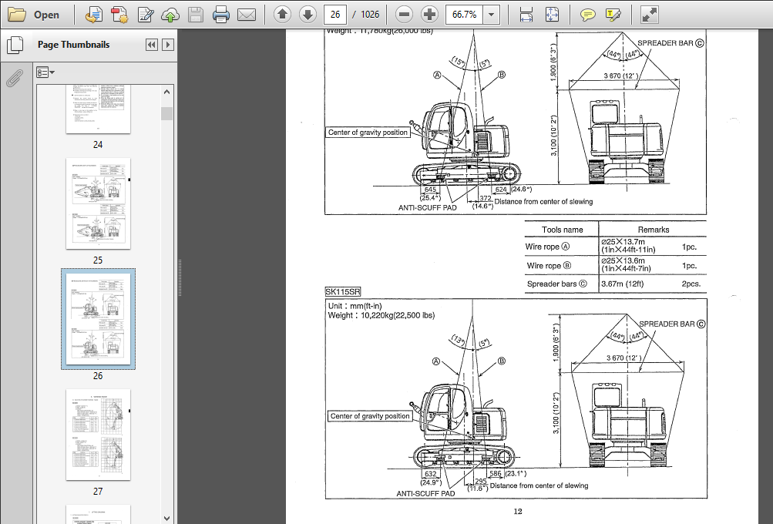The image size is (773, 524).
Task: Click the Page Thumbnails panel title
Action: 73,45
